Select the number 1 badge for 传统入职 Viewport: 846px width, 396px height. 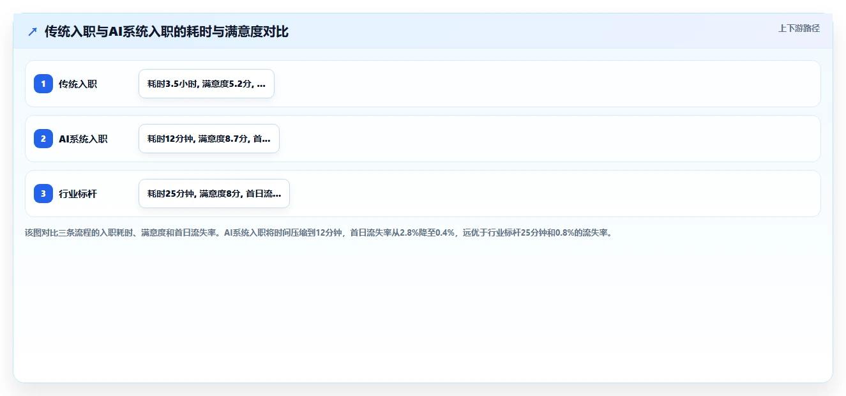[43, 84]
